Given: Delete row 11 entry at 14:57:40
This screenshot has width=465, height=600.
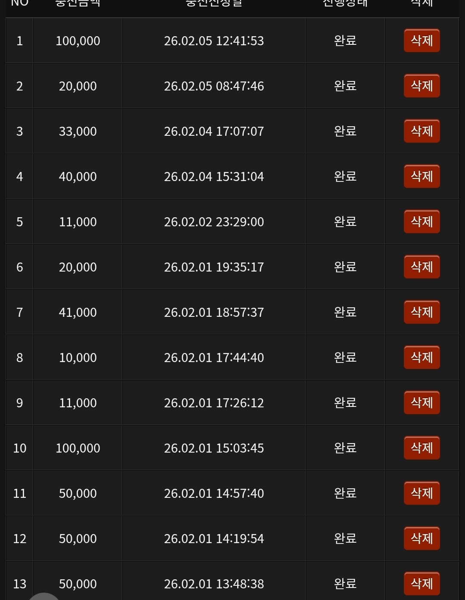Looking at the screenshot, I should coord(422,493).
